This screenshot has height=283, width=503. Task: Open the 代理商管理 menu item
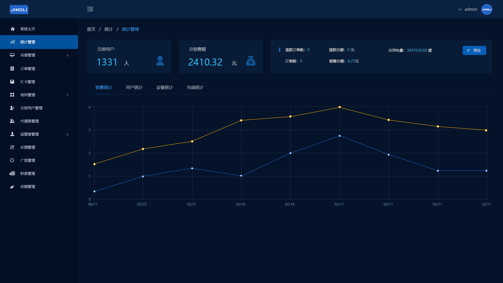pyautogui.click(x=29, y=121)
